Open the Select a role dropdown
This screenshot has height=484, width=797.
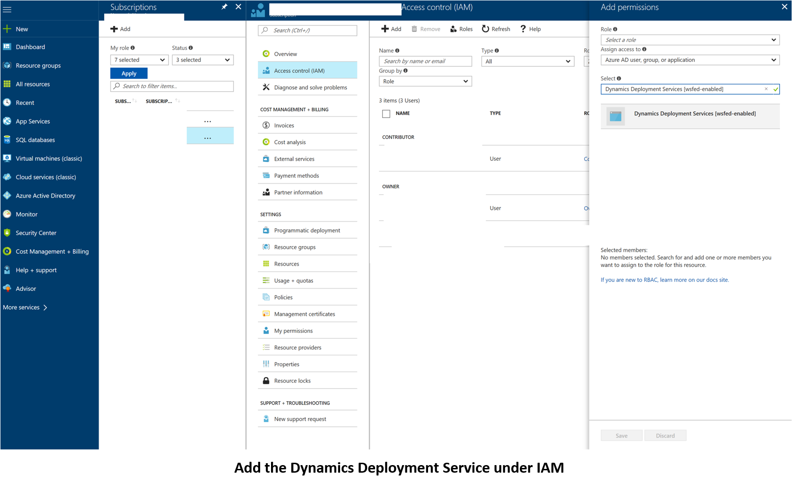pyautogui.click(x=690, y=40)
